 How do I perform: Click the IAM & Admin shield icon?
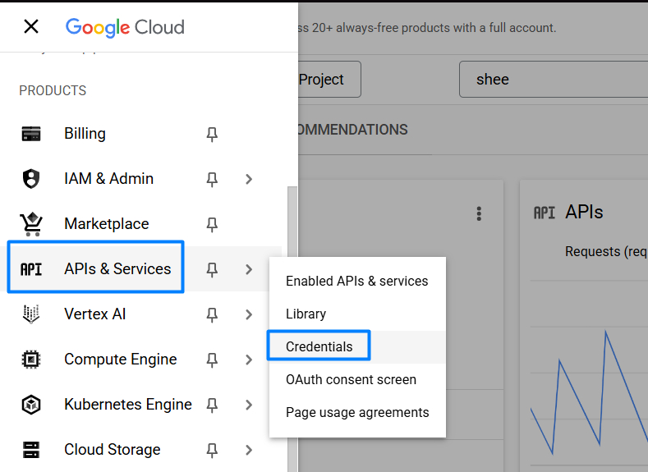(x=31, y=179)
